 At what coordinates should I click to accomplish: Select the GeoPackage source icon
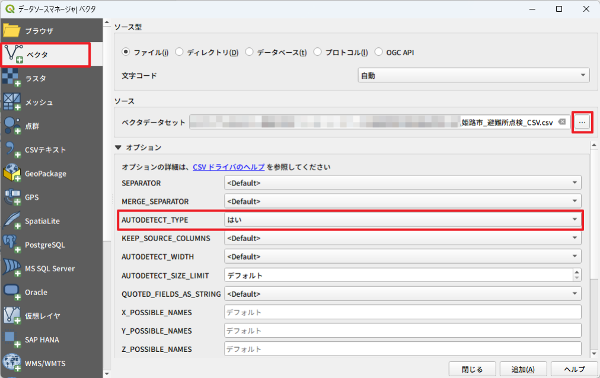[12, 174]
